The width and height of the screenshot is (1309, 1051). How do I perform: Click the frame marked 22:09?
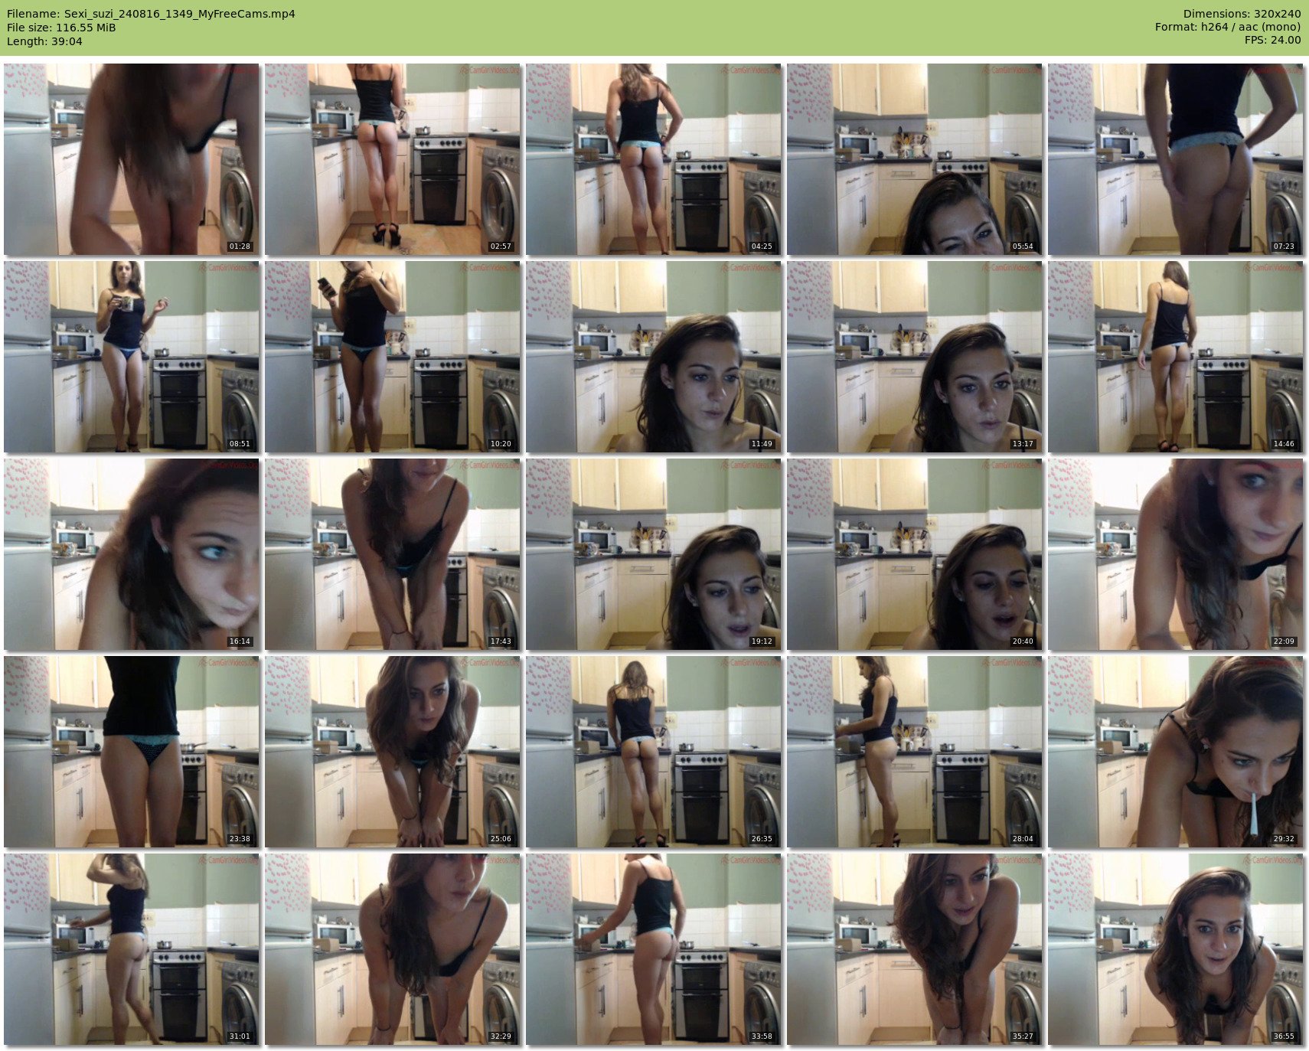[x=1176, y=554]
